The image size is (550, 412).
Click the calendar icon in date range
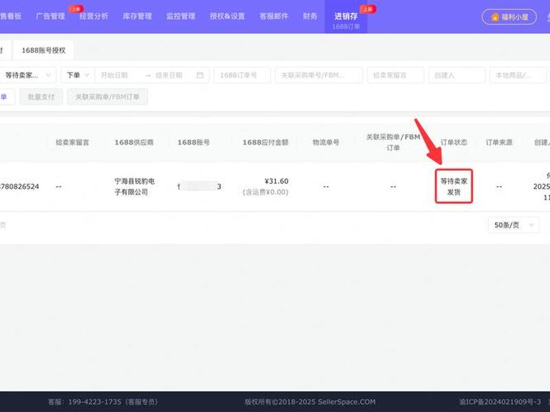[x=200, y=75]
